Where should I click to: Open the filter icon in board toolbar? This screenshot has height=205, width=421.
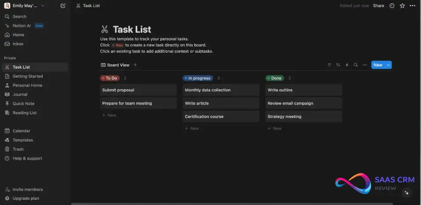click(x=329, y=65)
